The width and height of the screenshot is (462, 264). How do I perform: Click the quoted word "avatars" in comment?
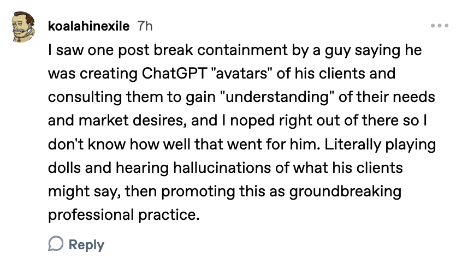pyautogui.click(x=241, y=73)
